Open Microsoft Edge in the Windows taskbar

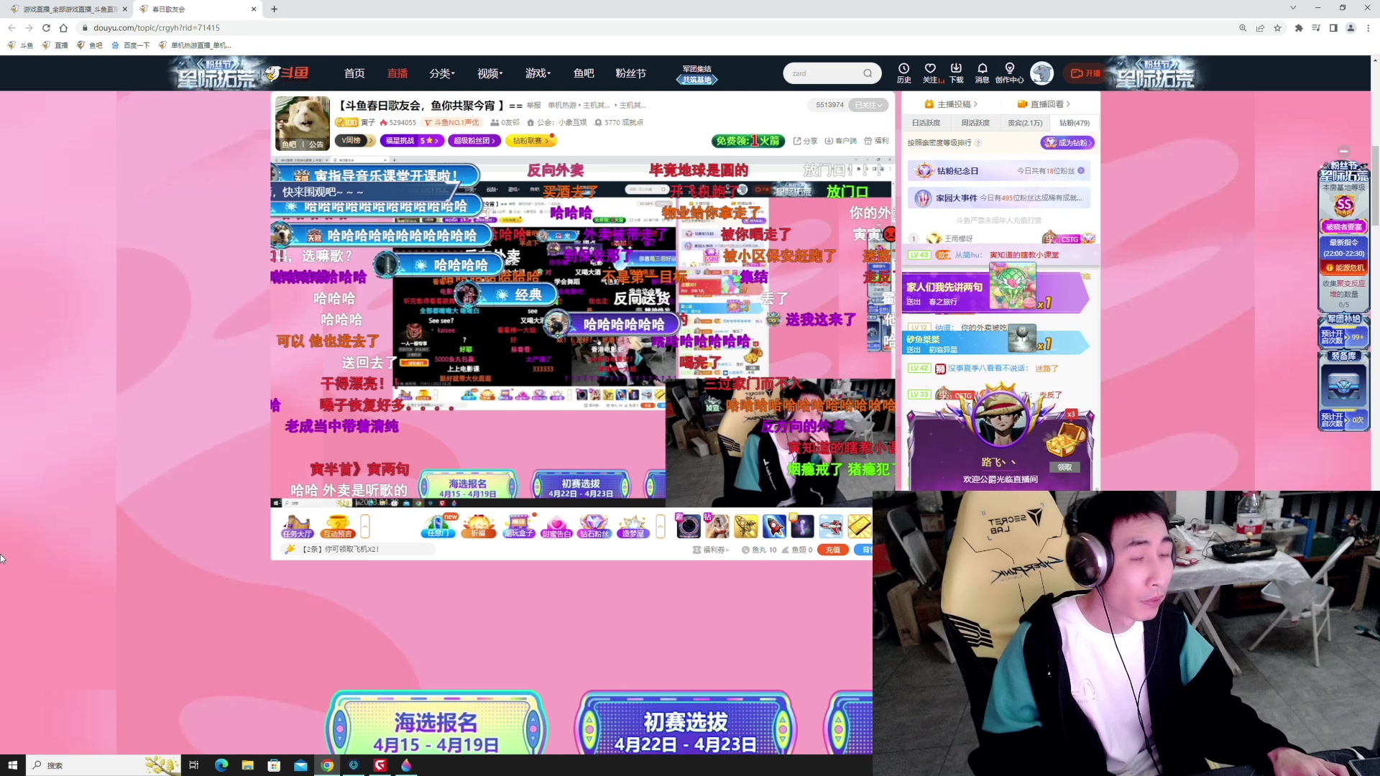point(221,765)
